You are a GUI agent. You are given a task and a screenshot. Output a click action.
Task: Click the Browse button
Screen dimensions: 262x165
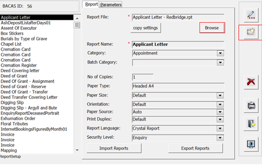pyautogui.click(x=212, y=28)
